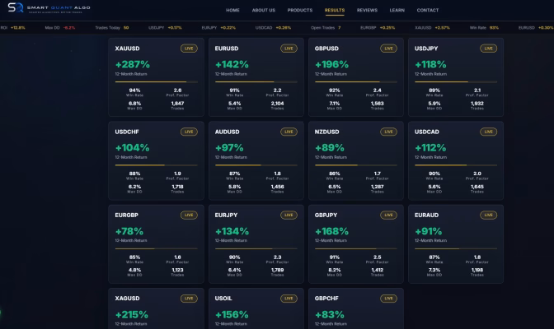This screenshot has height=329, width=554.
Task: Click the Smart Quant Algo logo
Action: coord(49,7)
